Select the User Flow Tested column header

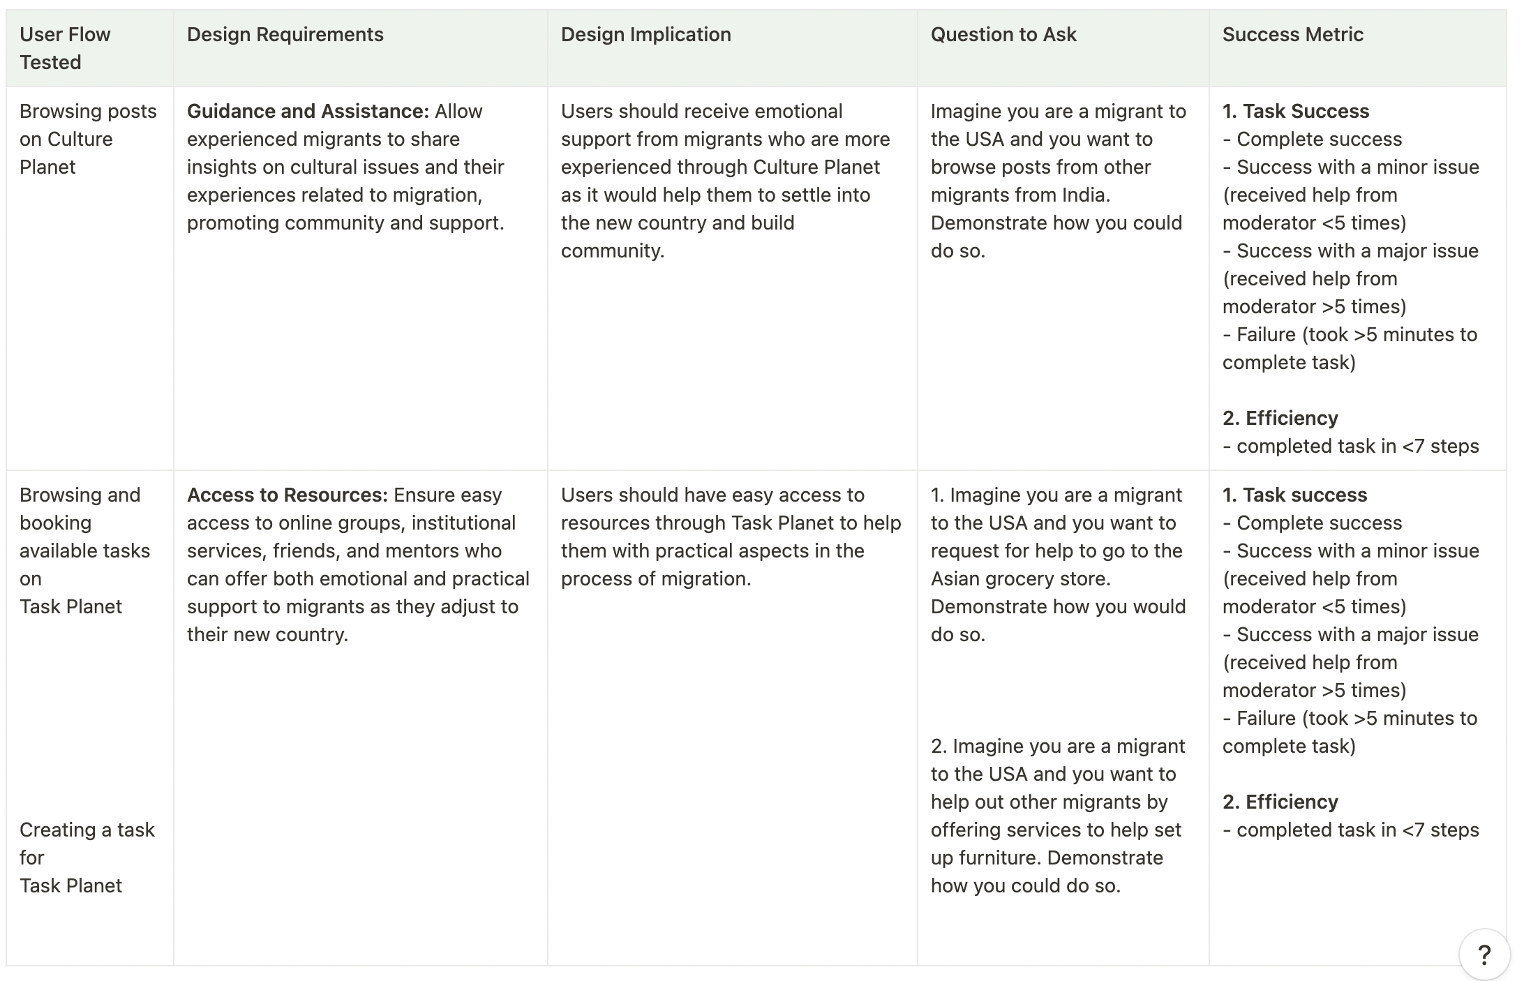pos(90,48)
